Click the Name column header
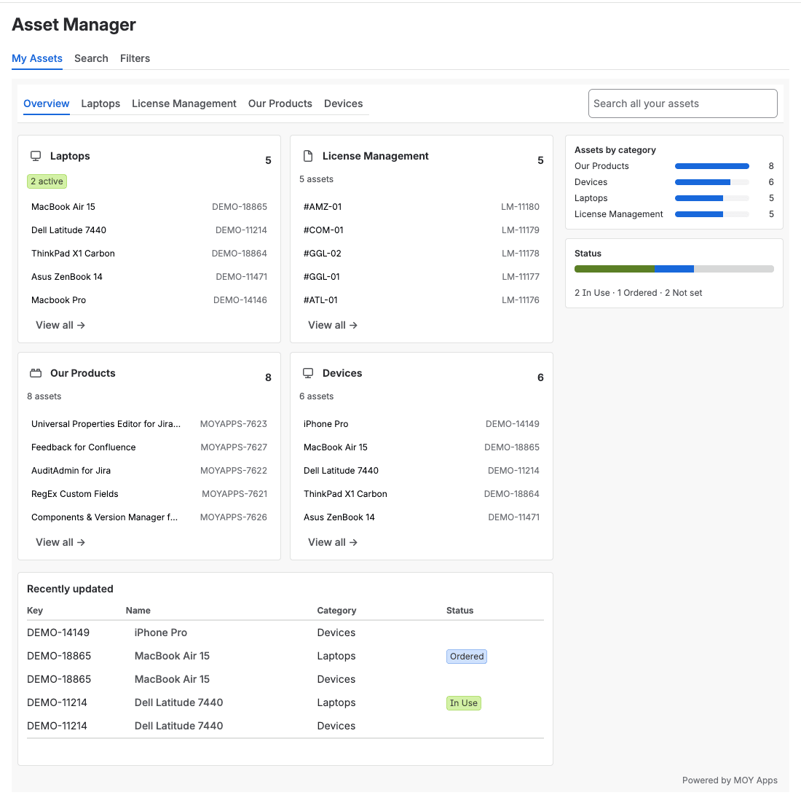The image size is (801, 795). 138,611
